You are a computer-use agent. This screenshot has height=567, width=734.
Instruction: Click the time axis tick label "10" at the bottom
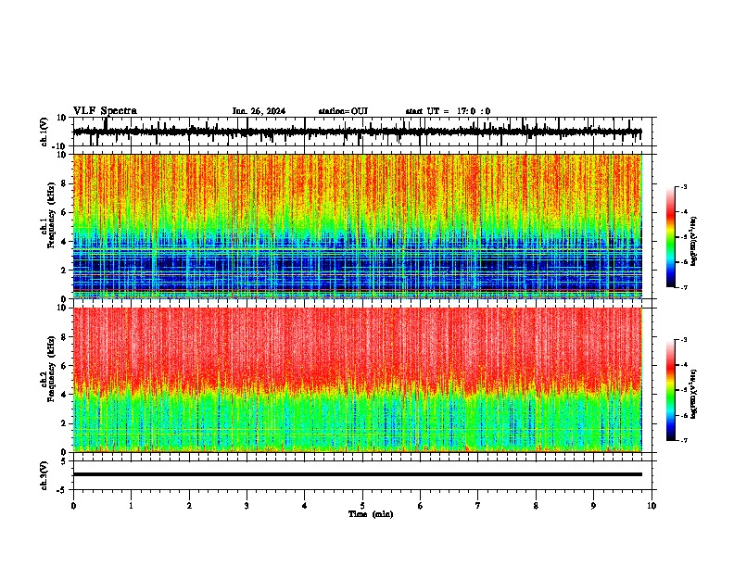tap(652, 506)
